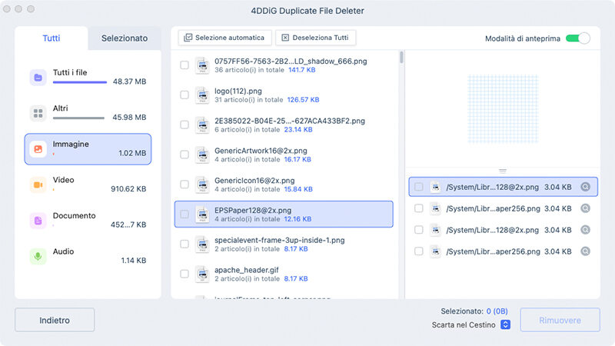Toggle Modalità di anteprima switch
This screenshot has width=615, height=346.
[577, 38]
